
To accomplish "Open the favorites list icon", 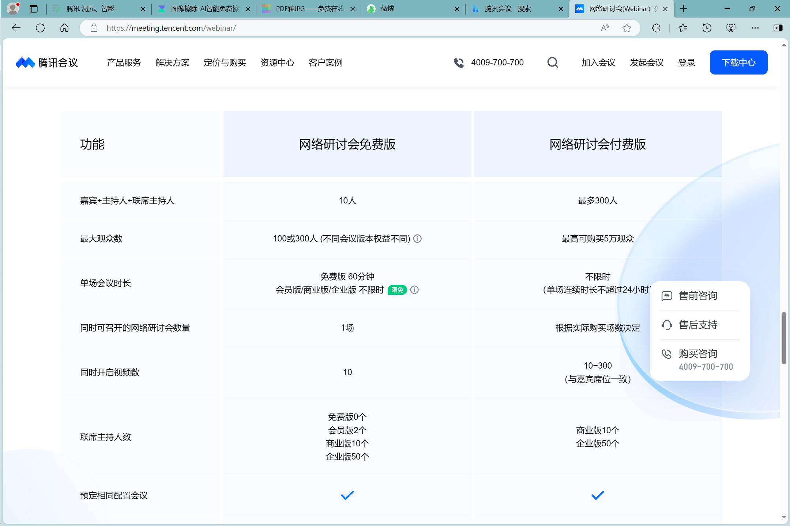I will click(x=683, y=28).
